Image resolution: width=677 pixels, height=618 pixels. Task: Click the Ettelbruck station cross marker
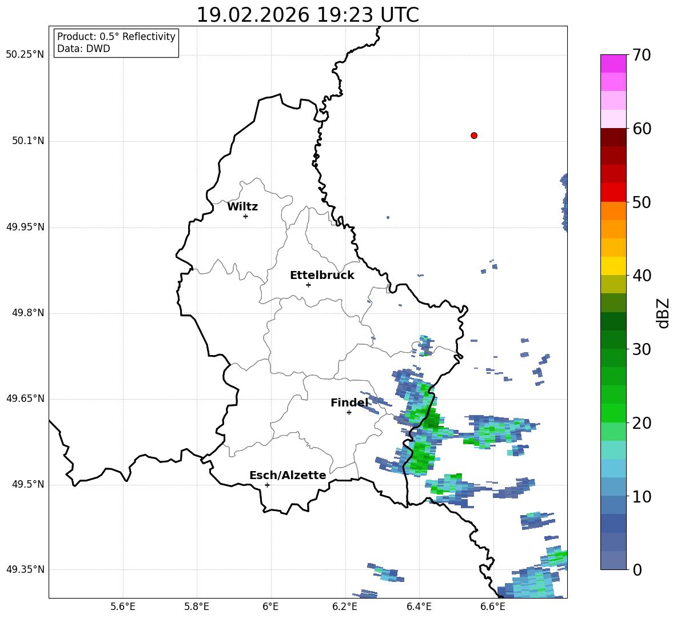pyautogui.click(x=308, y=285)
